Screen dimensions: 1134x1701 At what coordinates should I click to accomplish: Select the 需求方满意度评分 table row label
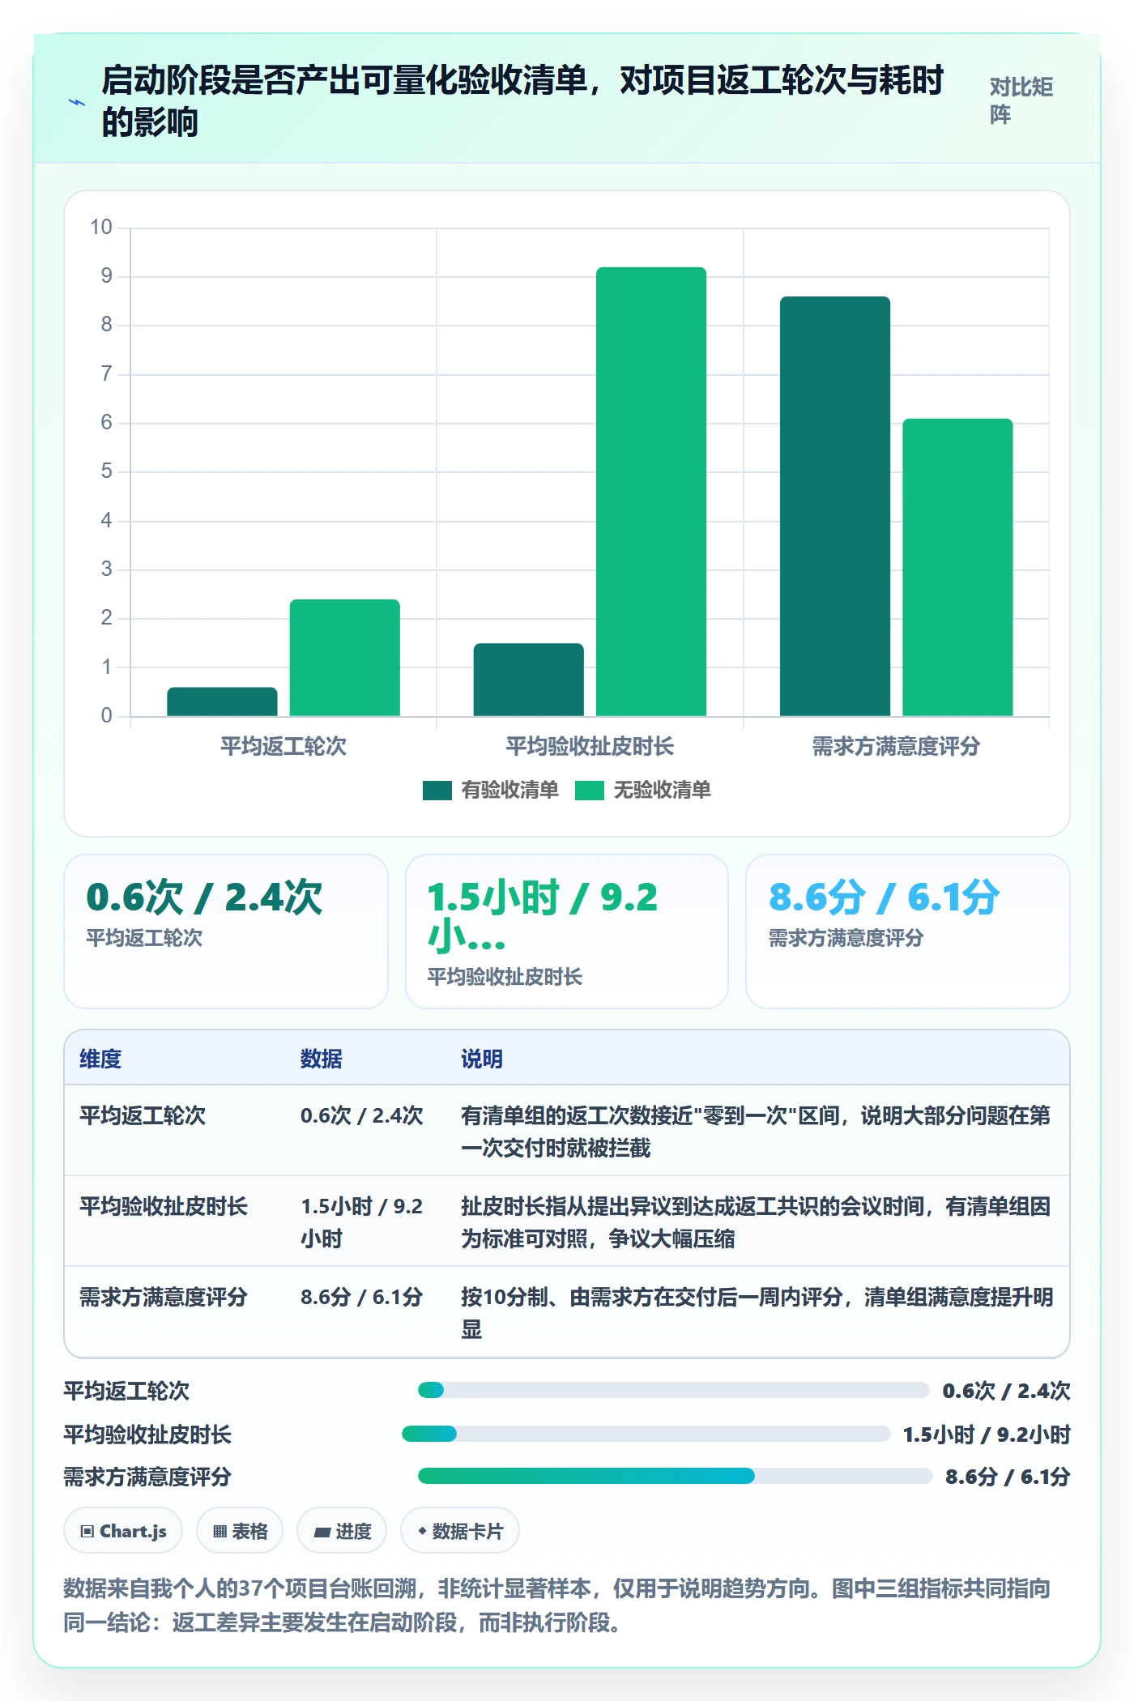(x=164, y=1297)
